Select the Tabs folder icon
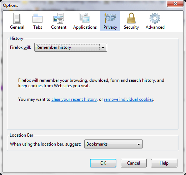 point(37,18)
